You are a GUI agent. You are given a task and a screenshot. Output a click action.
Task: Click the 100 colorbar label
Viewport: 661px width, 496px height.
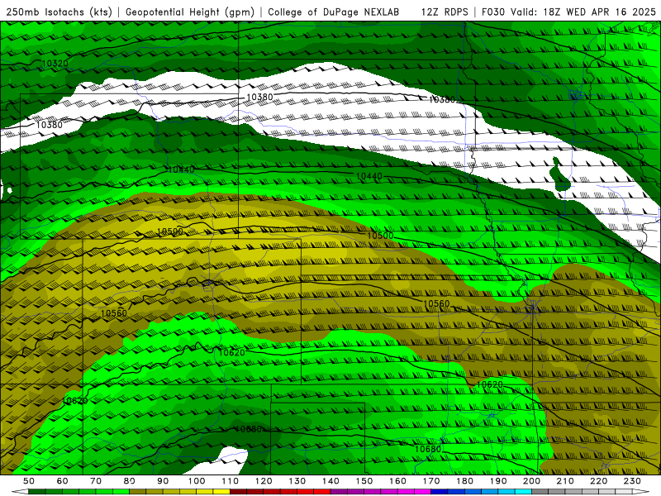(x=197, y=481)
